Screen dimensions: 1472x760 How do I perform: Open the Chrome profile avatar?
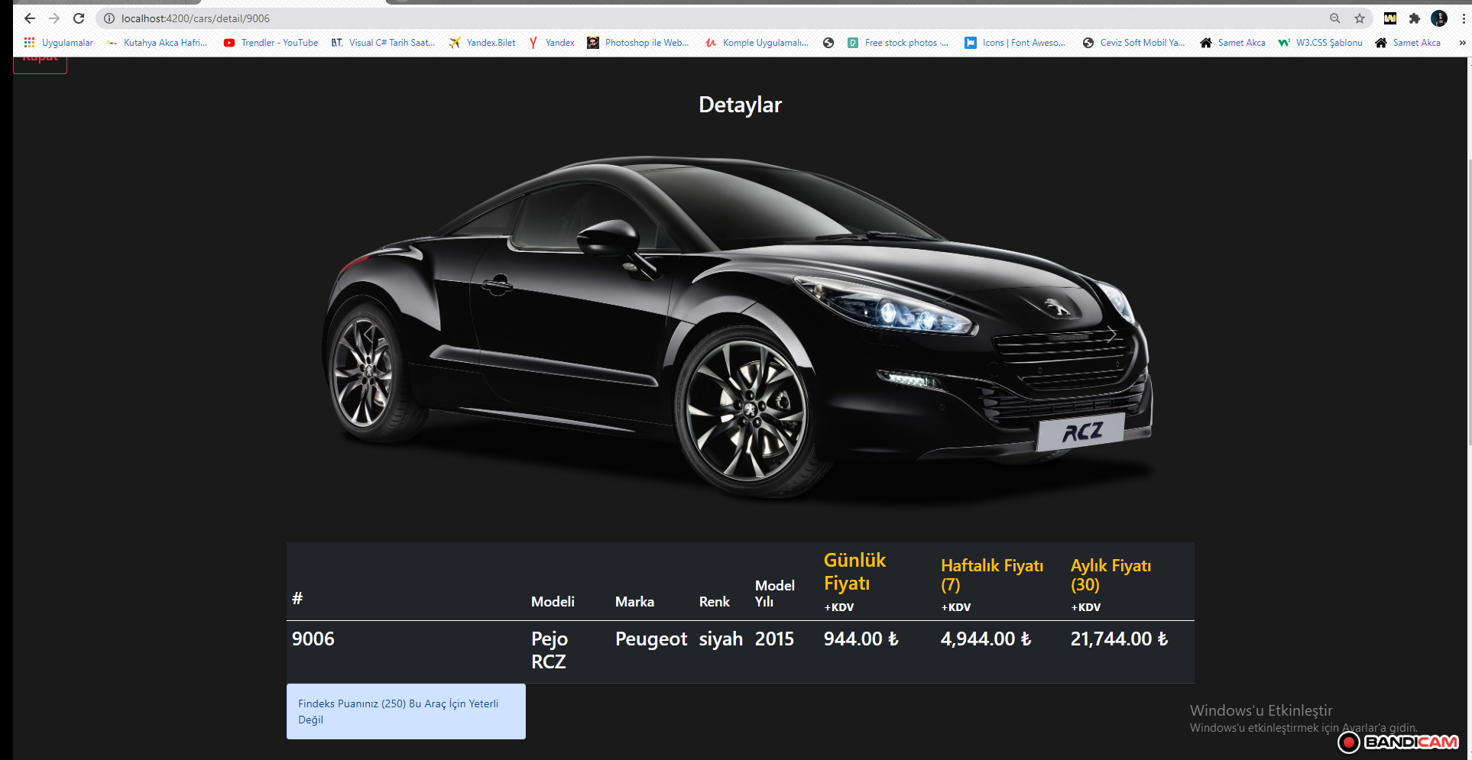(1440, 18)
